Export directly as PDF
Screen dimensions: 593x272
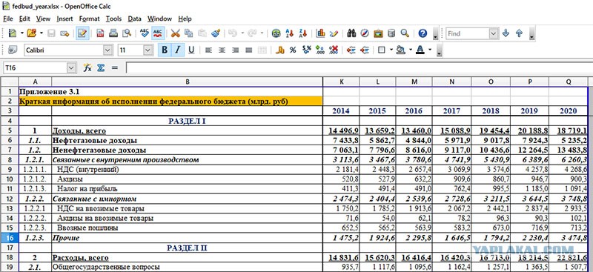[x=100, y=33]
